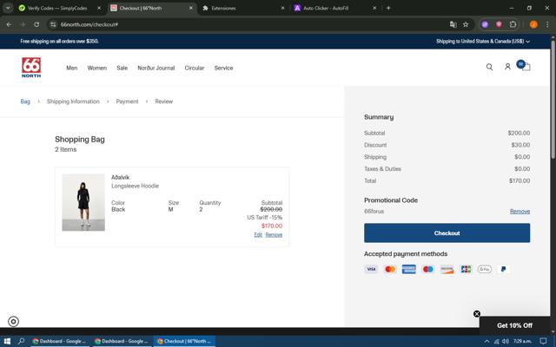Close the Get 10% Off popup

[x=477, y=314]
